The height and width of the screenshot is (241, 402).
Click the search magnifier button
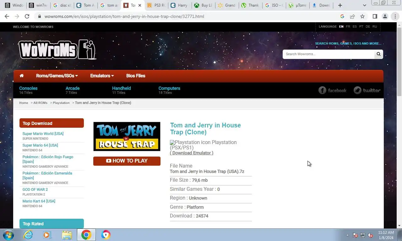[x=378, y=54]
